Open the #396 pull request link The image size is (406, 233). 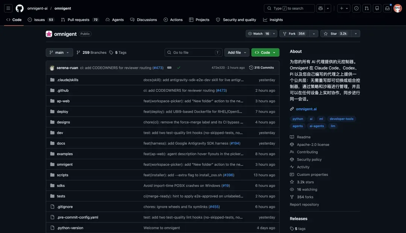pyautogui.click(x=229, y=175)
